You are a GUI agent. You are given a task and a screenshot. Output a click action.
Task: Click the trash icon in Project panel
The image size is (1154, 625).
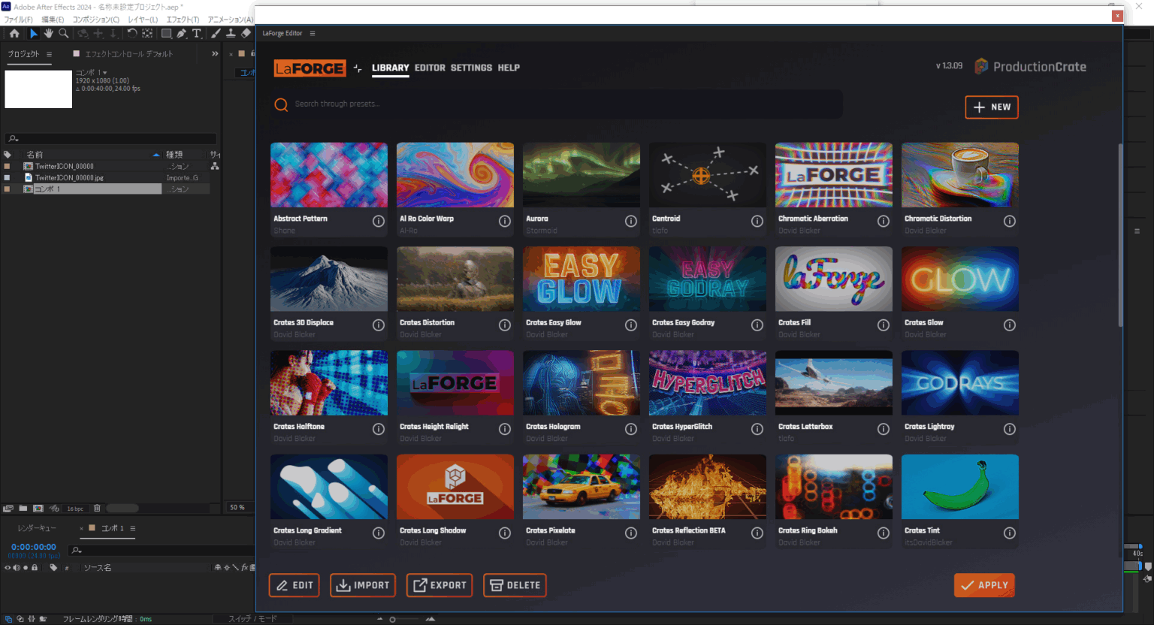tap(97, 509)
